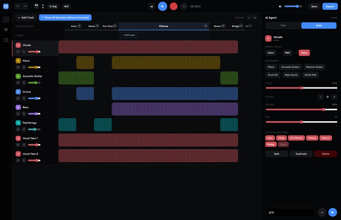Mute the Vocals track
The image size is (341, 220).
[x=18, y=52]
